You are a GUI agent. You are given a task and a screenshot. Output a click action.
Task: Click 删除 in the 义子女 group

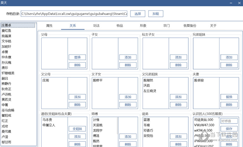point(128,105)
